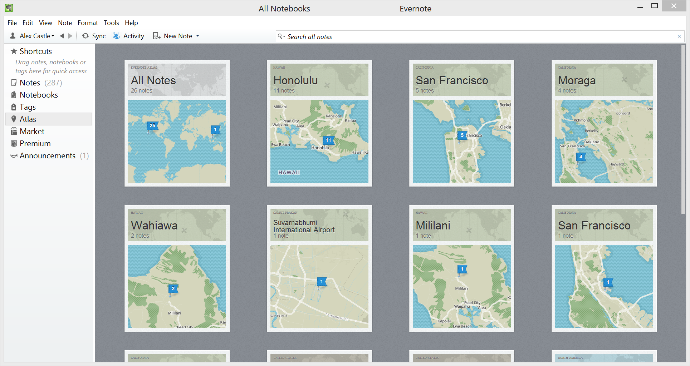
Task: Click the Notes page icon in sidebar
Action: pos(14,83)
